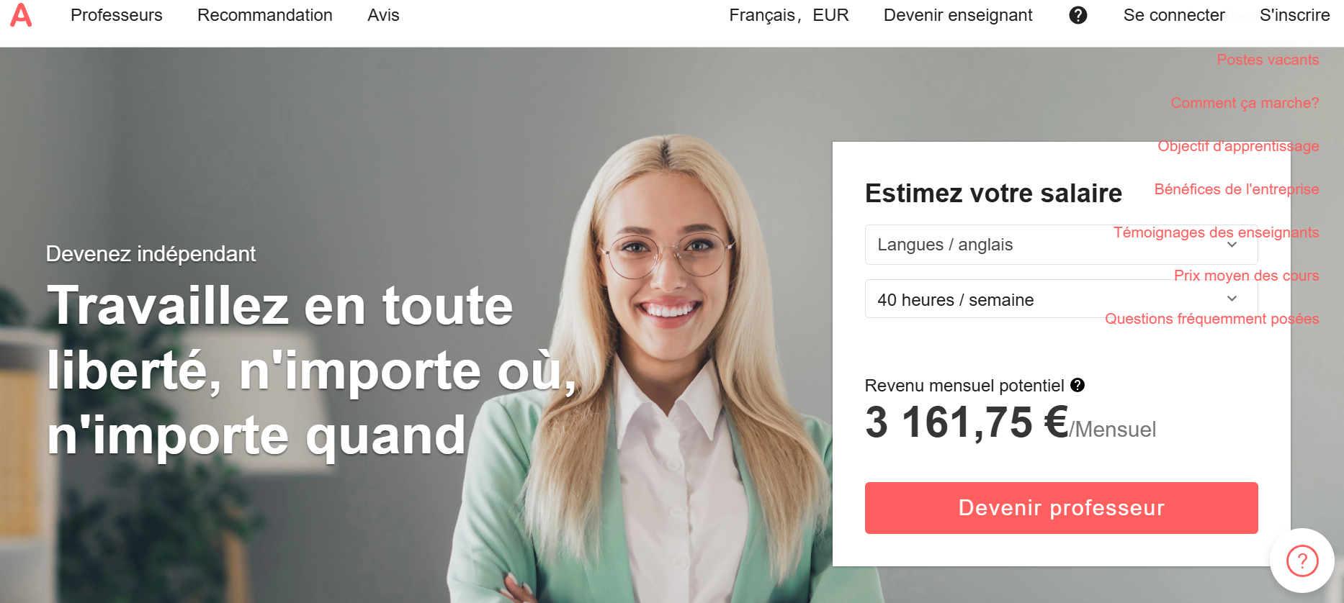Open the 40 heures / semaine dropdown
The width and height of the screenshot is (1344, 603).
1061,299
